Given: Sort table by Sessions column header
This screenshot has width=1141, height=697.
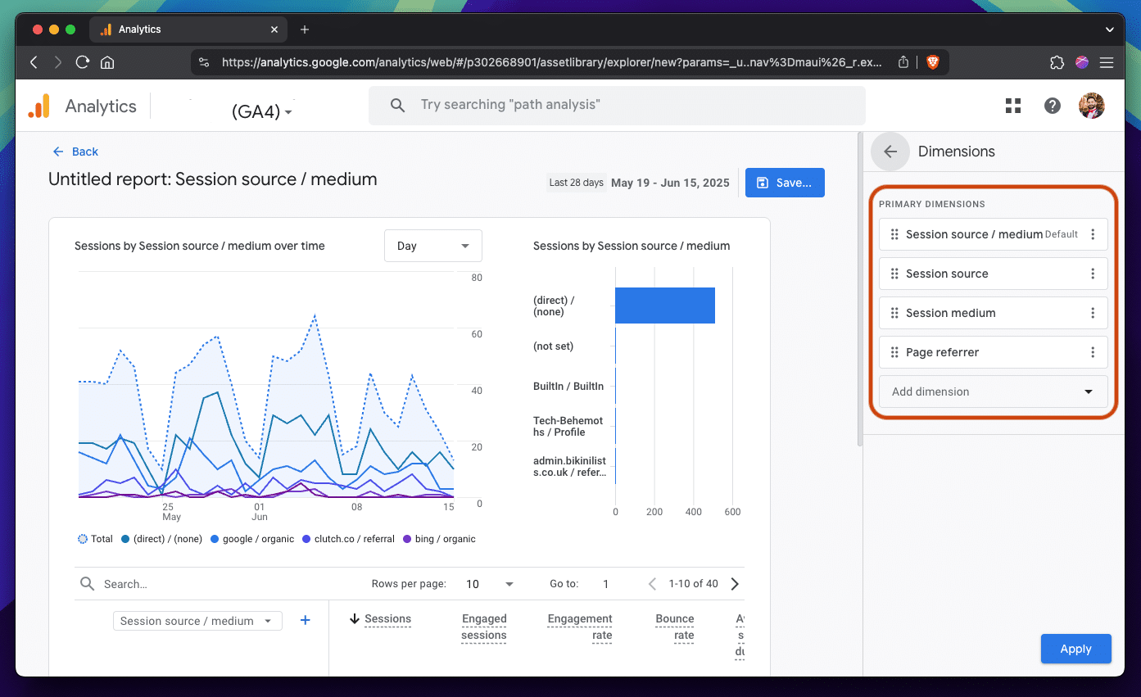Looking at the screenshot, I should [387, 619].
